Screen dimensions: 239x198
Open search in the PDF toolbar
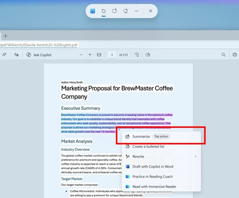[223, 55]
